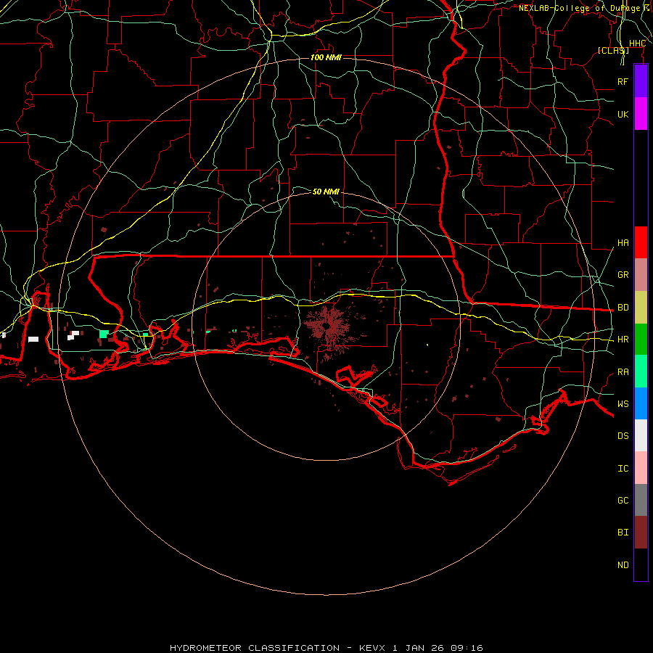Click the RF purple legend swatch
This screenshot has height=653, width=653.
point(641,81)
